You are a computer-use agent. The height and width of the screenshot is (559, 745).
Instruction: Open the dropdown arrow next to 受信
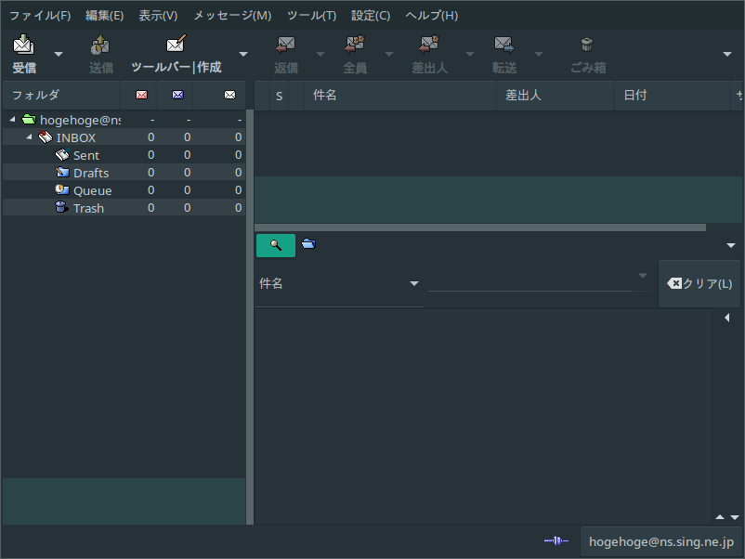click(x=59, y=54)
